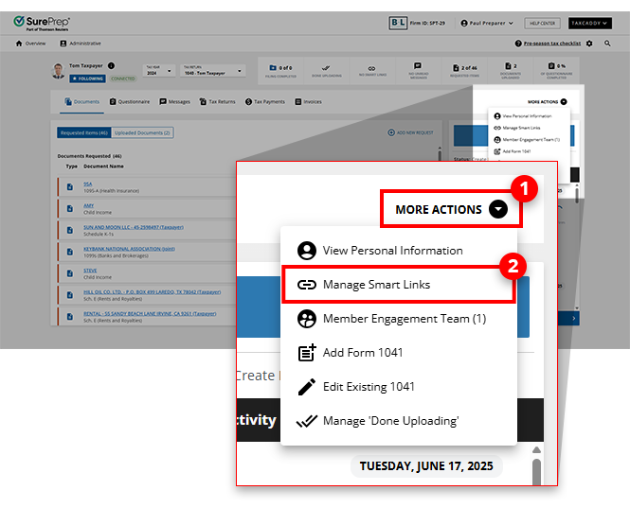630x508 pixels.
Task: Choose Manage Smart Links in enlarged menu
Action: [x=399, y=285]
